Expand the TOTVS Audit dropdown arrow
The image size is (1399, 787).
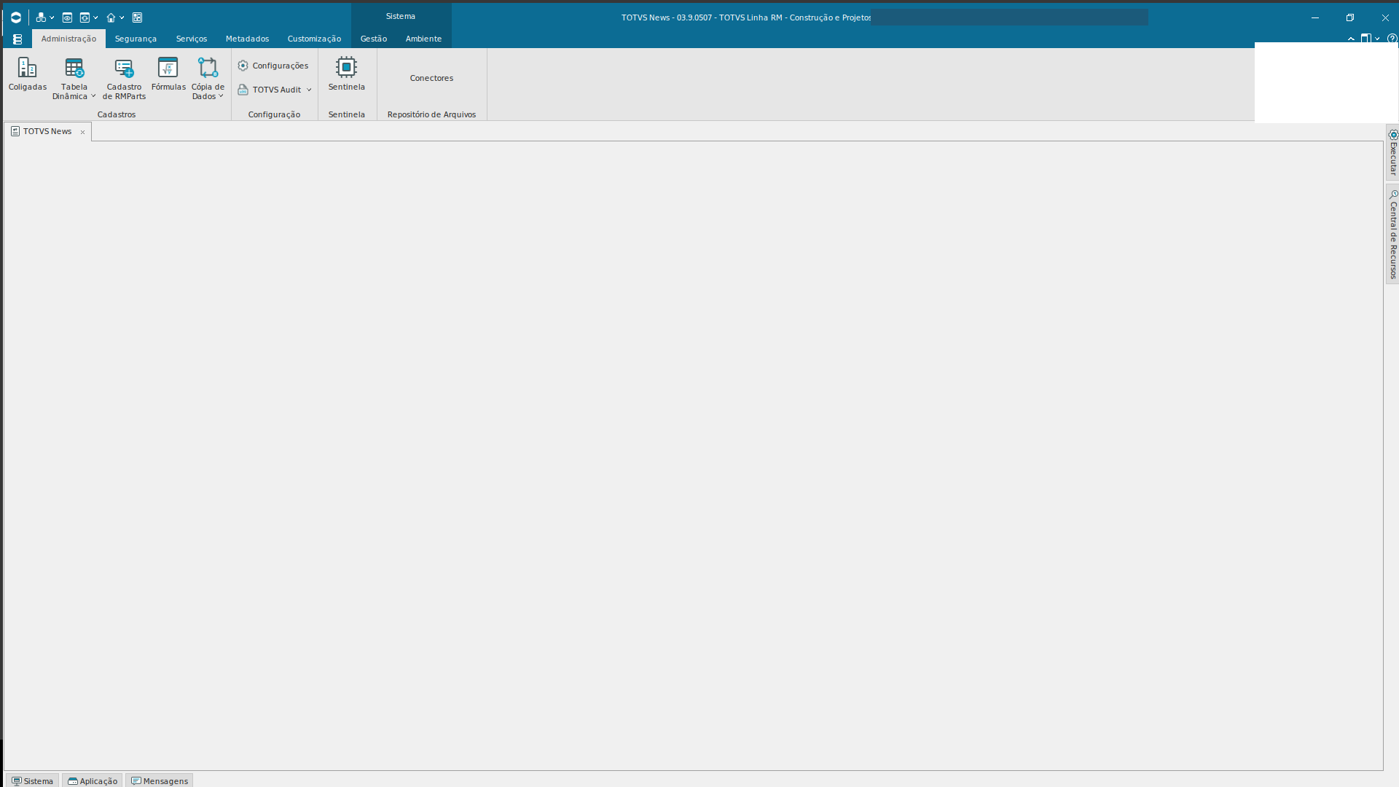pyautogui.click(x=309, y=90)
